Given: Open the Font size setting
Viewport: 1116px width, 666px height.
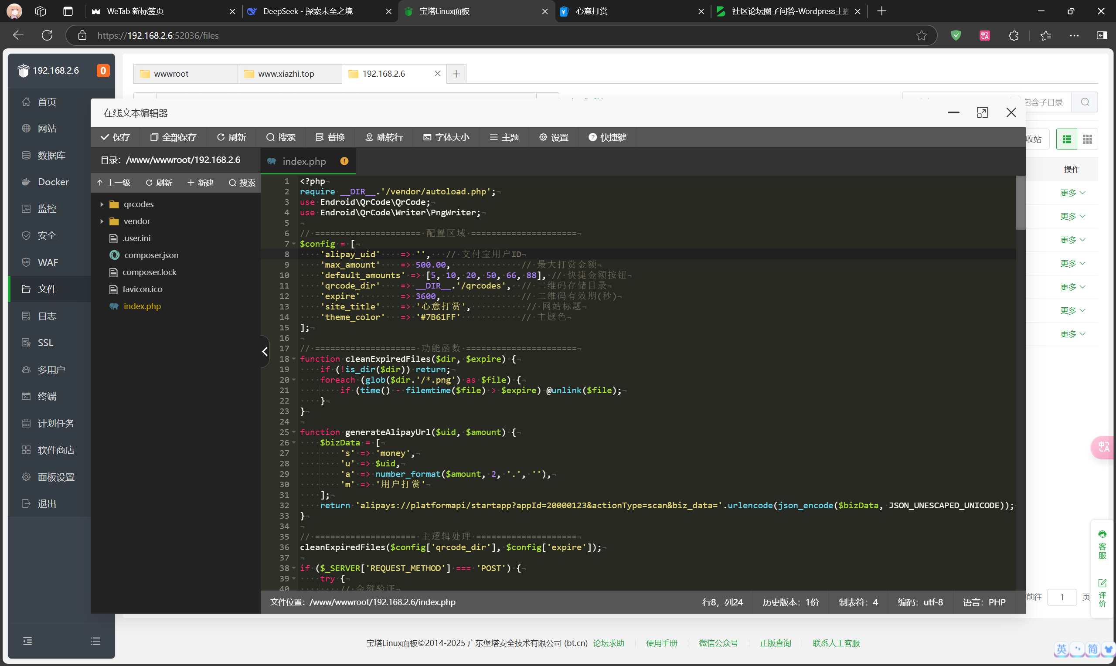Looking at the screenshot, I should point(446,137).
